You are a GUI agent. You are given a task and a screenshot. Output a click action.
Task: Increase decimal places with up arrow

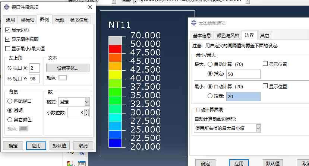[87, 111]
